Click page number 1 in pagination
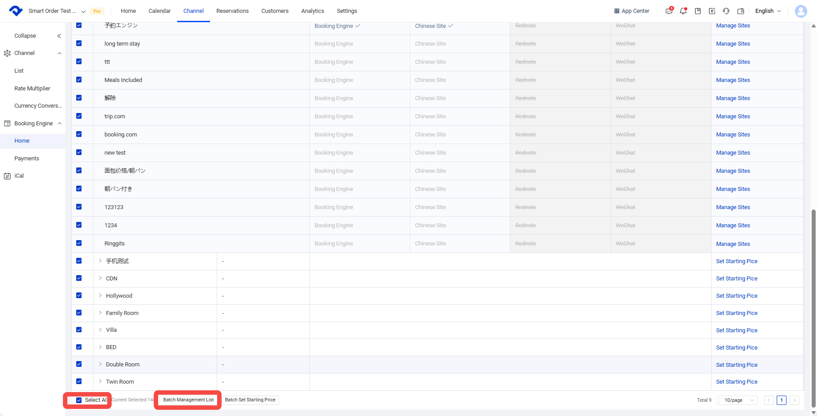817x416 pixels. 782,400
